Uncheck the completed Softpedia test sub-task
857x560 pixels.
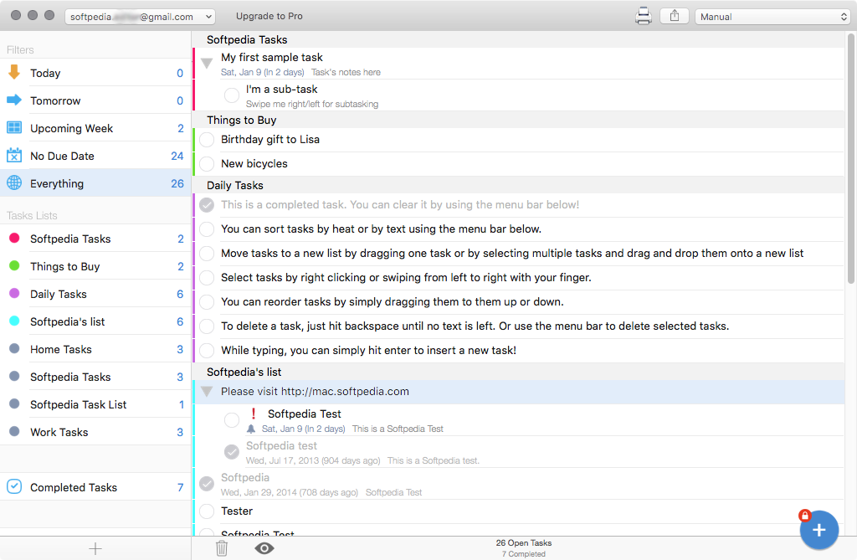pyautogui.click(x=232, y=452)
